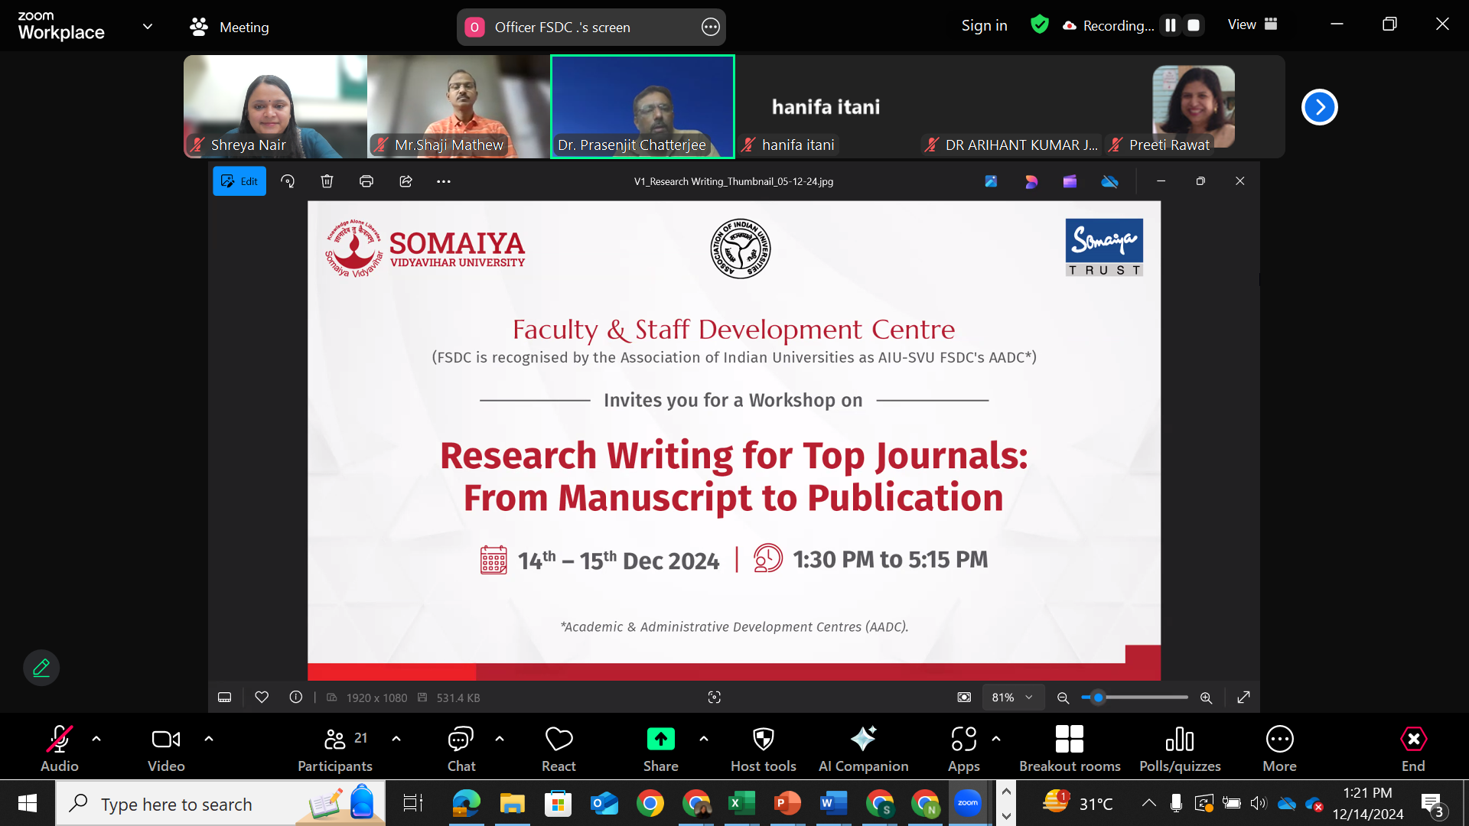
Task: Select Dr. Prasenjit Chatterjee video thumbnail
Action: coord(643,107)
